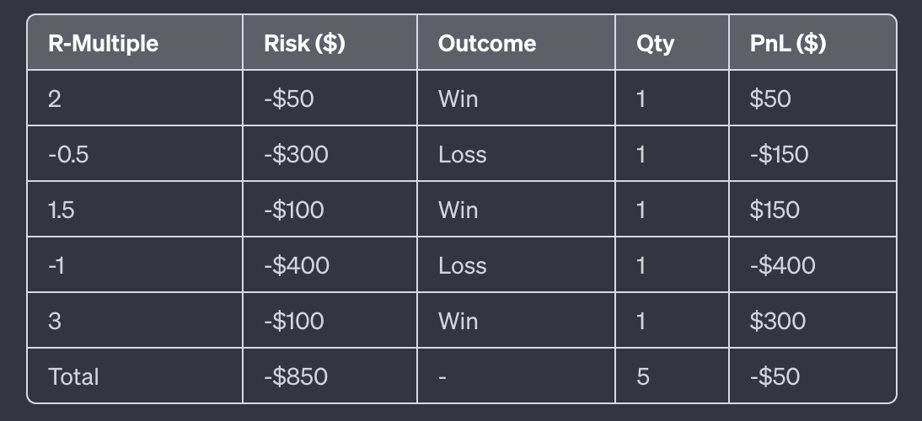Select the -$400 risk cell
Viewport: 922px width, 421px height.
(296, 266)
